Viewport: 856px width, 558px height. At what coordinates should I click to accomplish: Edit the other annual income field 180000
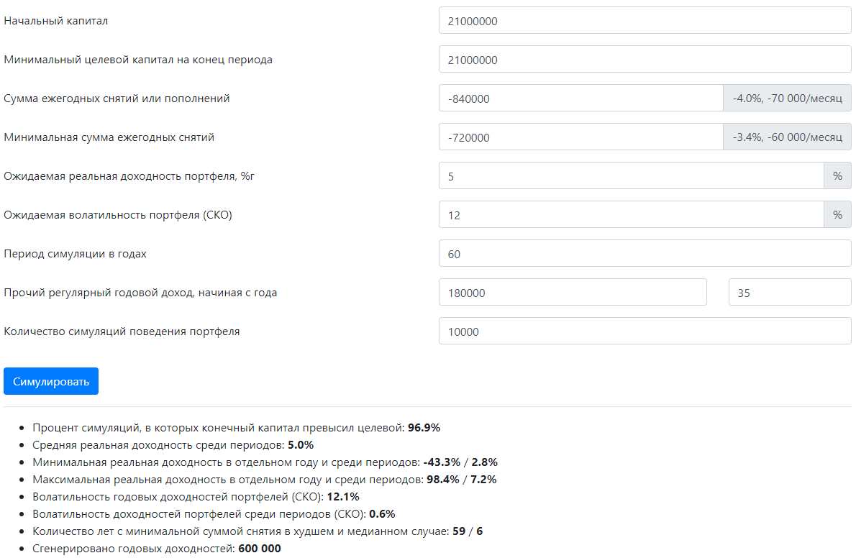[x=573, y=292]
